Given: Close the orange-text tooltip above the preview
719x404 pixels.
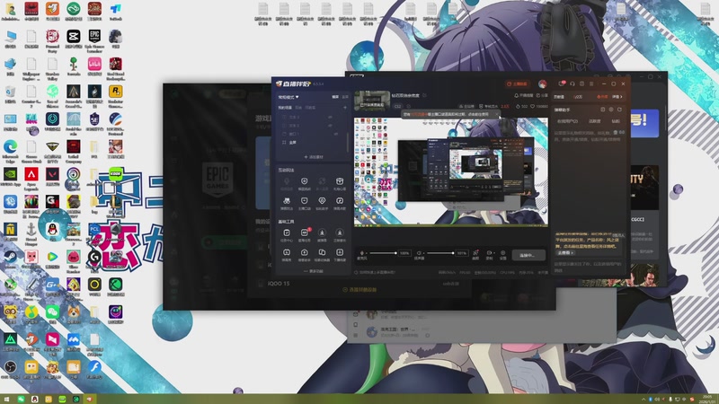Looking at the screenshot, I should point(497,115).
